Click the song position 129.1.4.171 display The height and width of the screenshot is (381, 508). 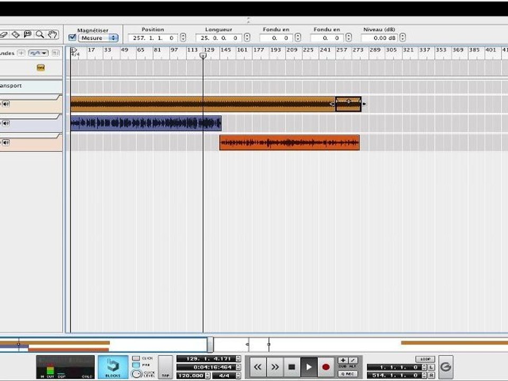pyautogui.click(x=206, y=359)
